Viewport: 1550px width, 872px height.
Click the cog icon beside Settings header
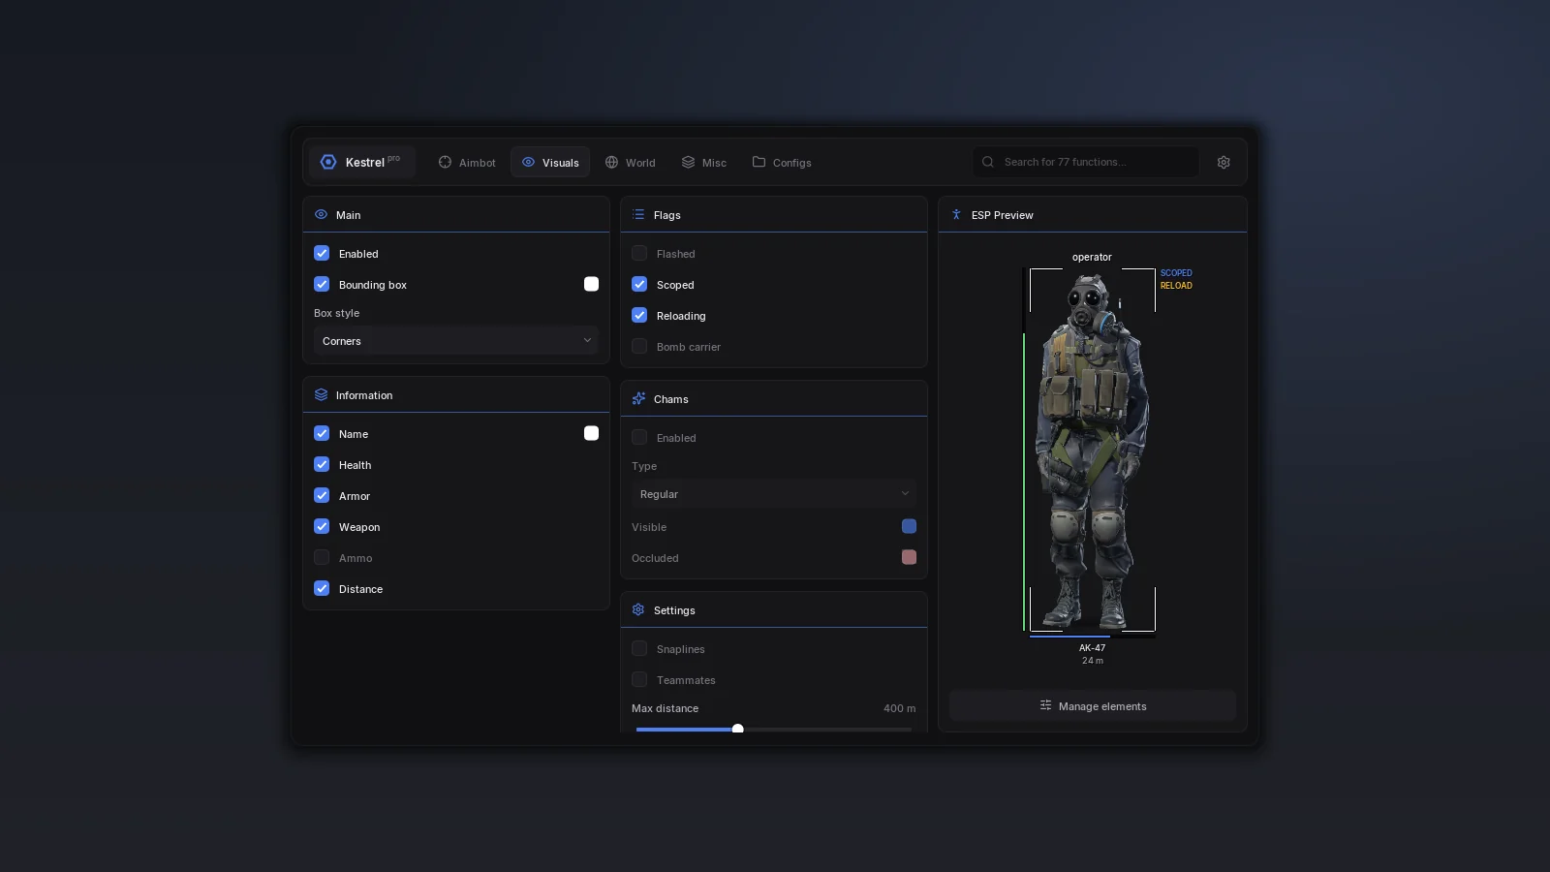tap(638, 609)
